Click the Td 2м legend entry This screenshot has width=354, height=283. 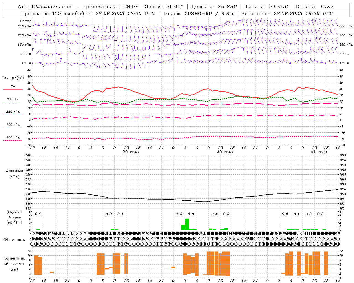[x=13, y=99]
